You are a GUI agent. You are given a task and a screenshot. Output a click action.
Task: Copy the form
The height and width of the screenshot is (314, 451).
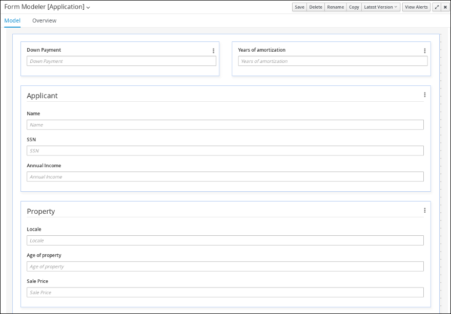[354, 7]
